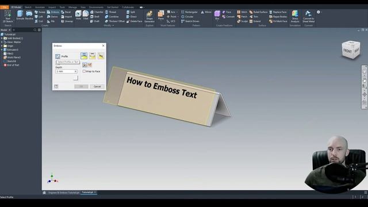368x207 pixels.
Task: Switch to the Sketch ribbon tab
Action: (28, 7)
